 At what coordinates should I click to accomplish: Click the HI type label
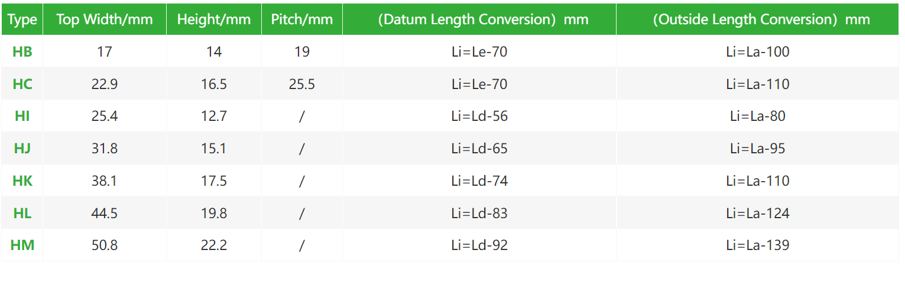pos(22,116)
